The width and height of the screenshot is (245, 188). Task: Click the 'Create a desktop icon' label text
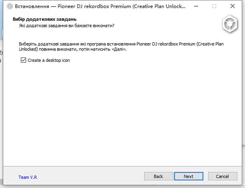point(49,60)
